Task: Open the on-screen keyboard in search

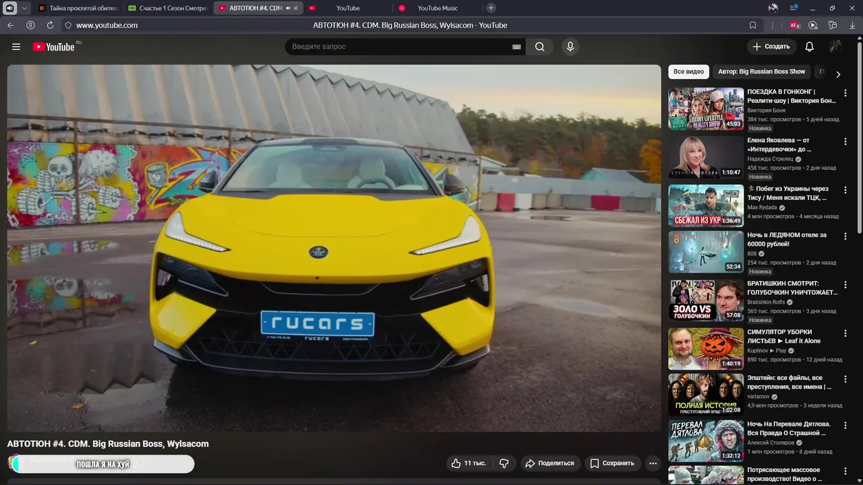Action: (x=516, y=46)
